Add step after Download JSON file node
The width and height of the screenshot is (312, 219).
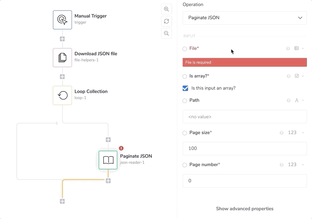coord(62,77)
